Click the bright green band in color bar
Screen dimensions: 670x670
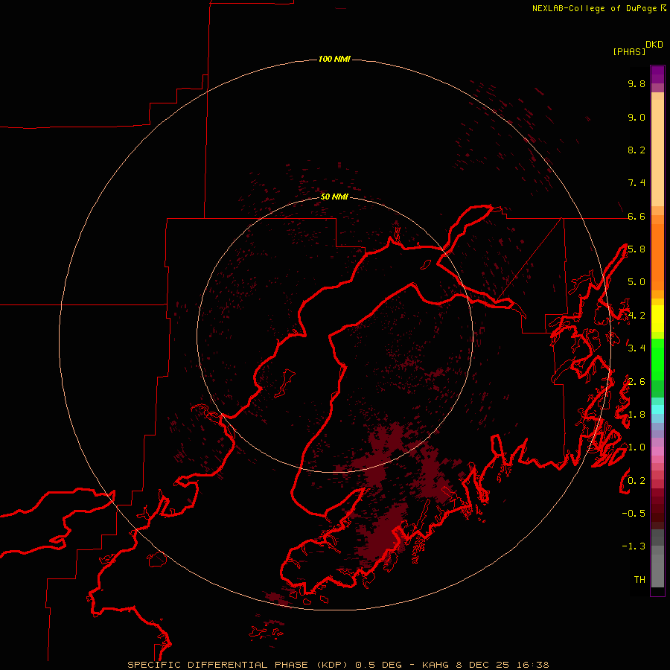[x=657, y=360]
